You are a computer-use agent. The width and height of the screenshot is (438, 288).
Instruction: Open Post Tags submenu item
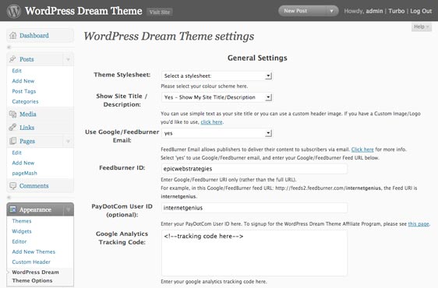(24, 91)
